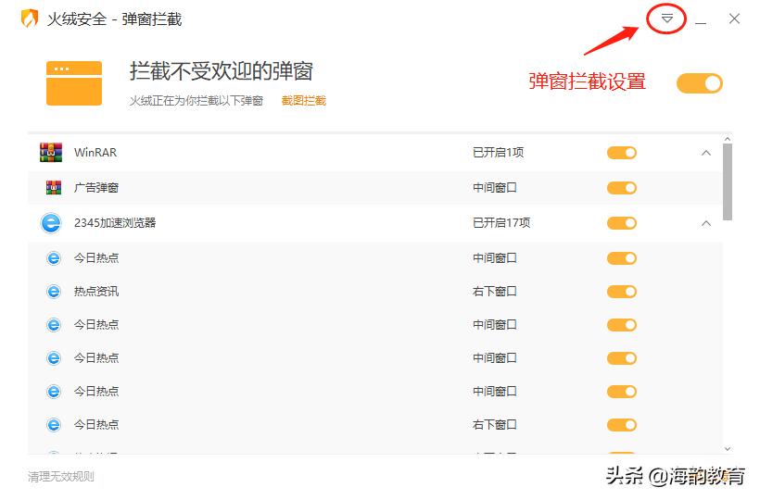Click icon of 今日热点 右下窗口 row

(x=54, y=425)
